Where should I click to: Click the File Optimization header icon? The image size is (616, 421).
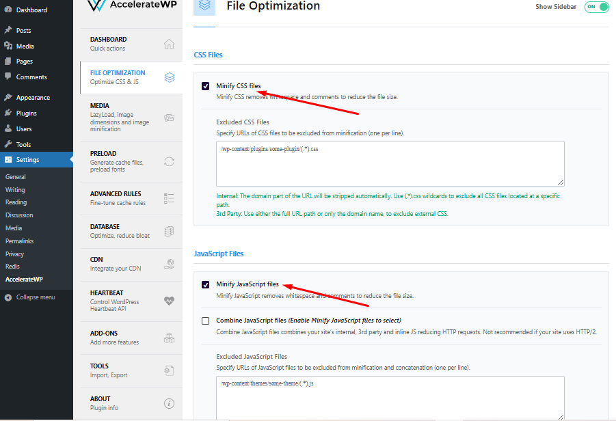point(204,7)
